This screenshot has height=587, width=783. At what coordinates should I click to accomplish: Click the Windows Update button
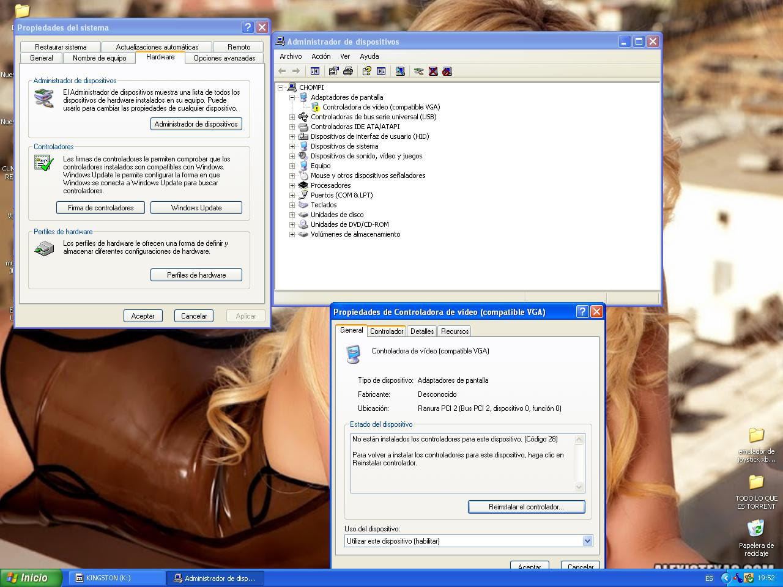pos(196,208)
